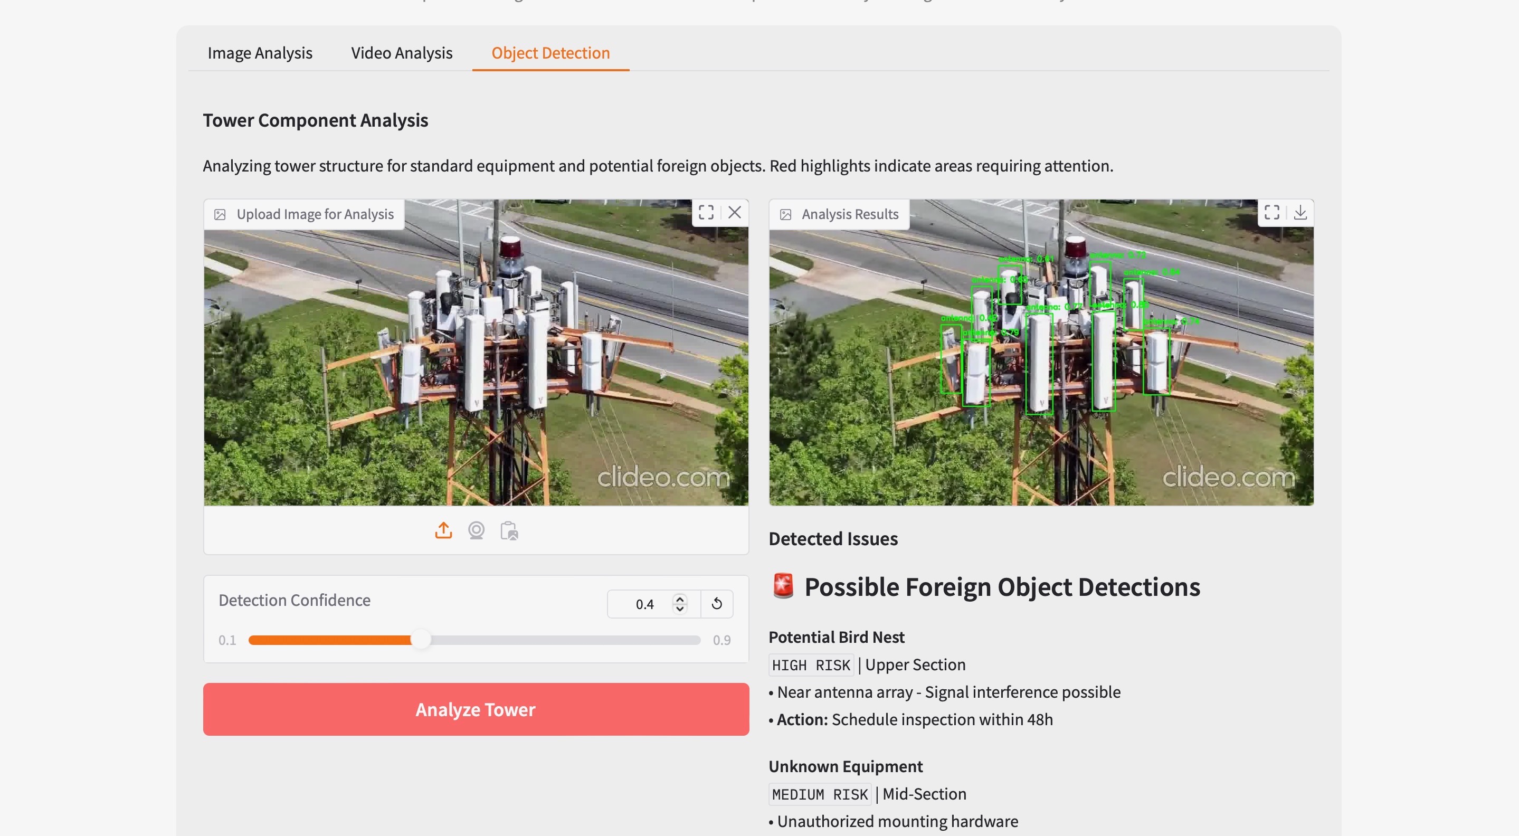Decrease confidence value with down arrow
The width and height of the screenshot is (1519, 836).
click(680, 609)
